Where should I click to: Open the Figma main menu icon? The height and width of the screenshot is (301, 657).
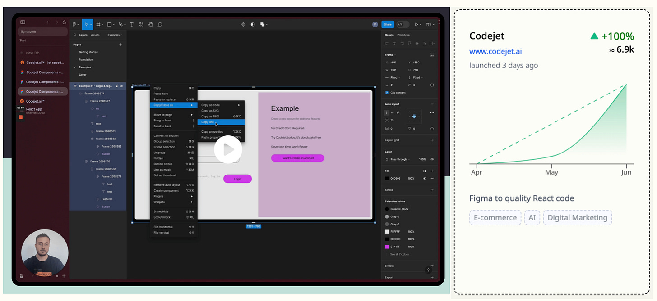[x=74, y=24]
